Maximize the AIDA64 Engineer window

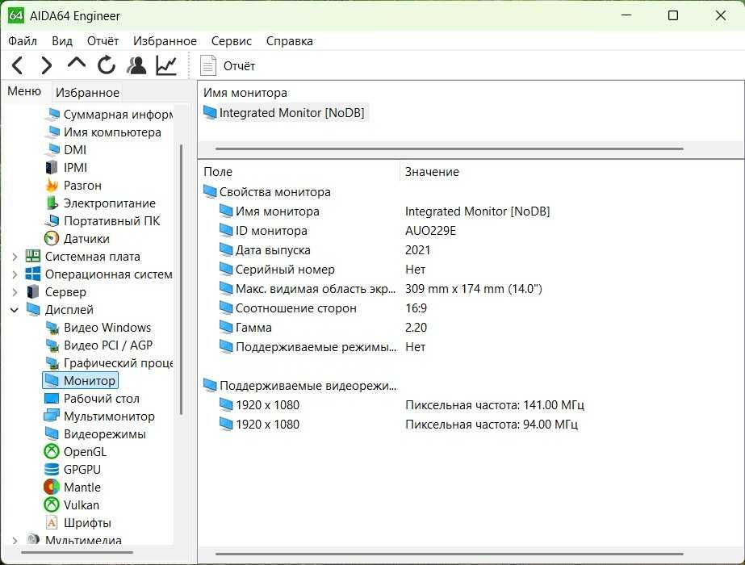(673, 15)
